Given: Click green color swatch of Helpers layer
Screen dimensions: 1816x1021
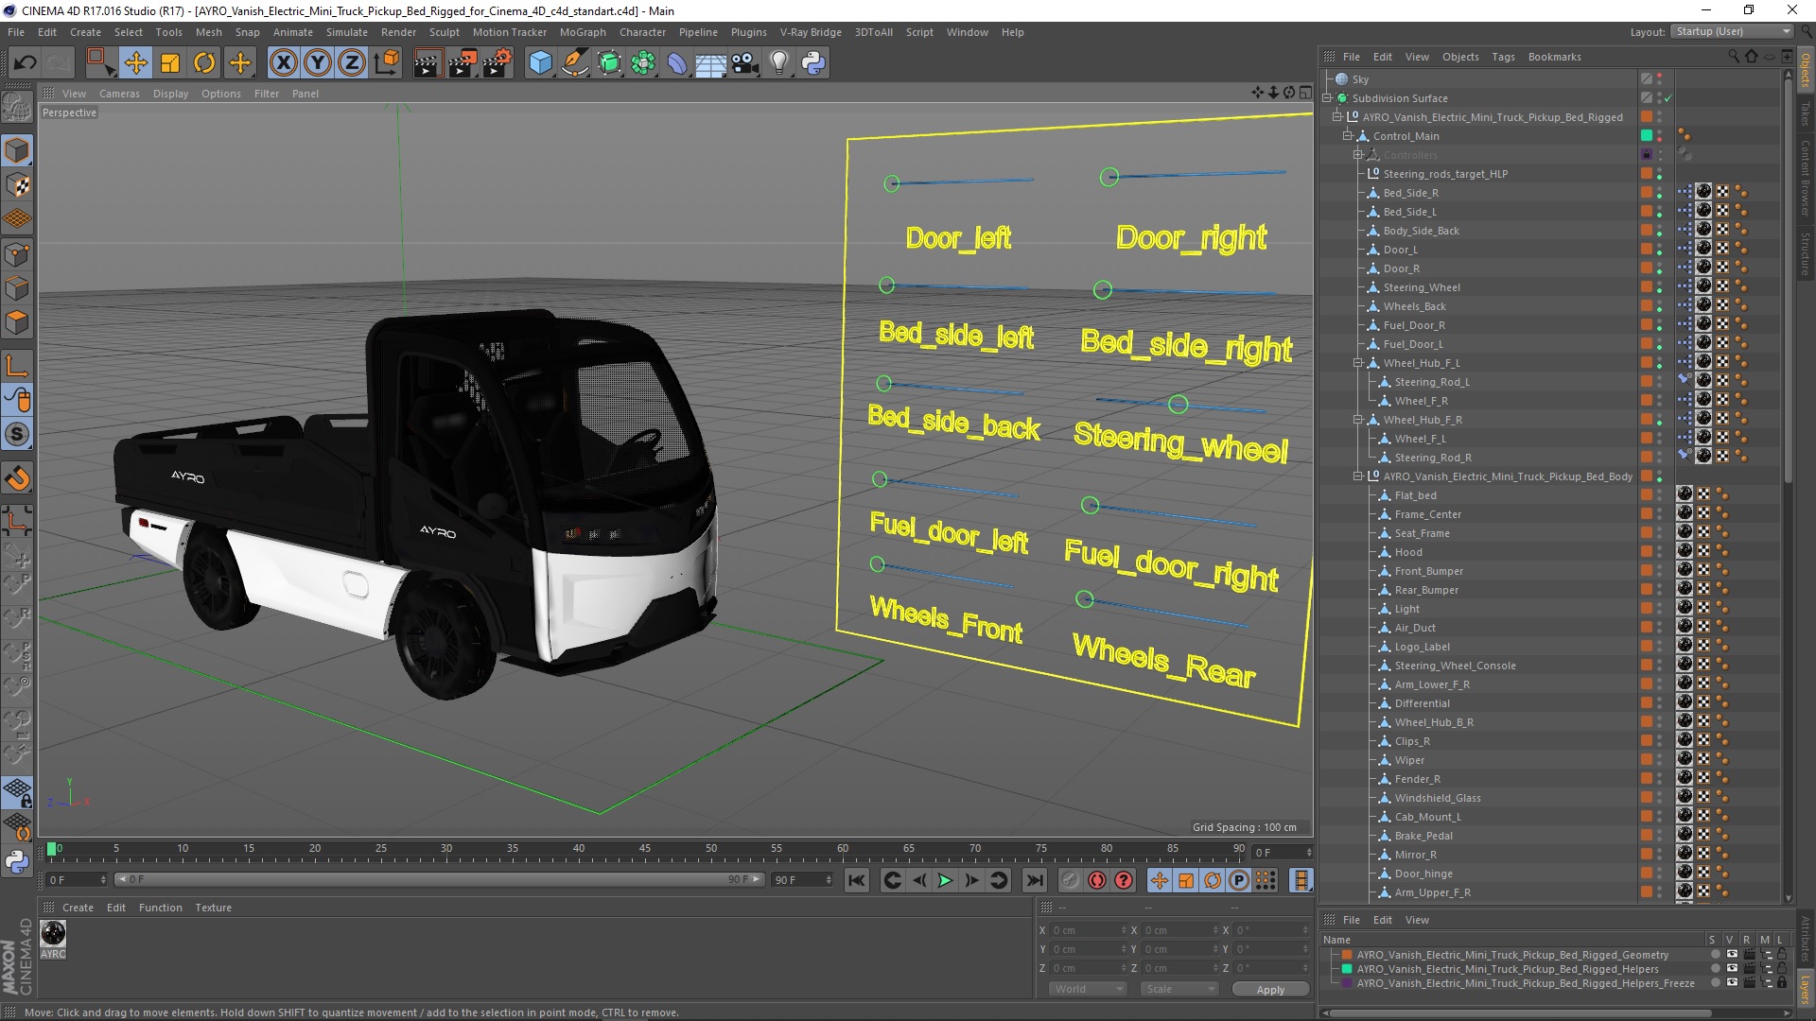Looking at the screenshot, I should (x=1347, y=969).
